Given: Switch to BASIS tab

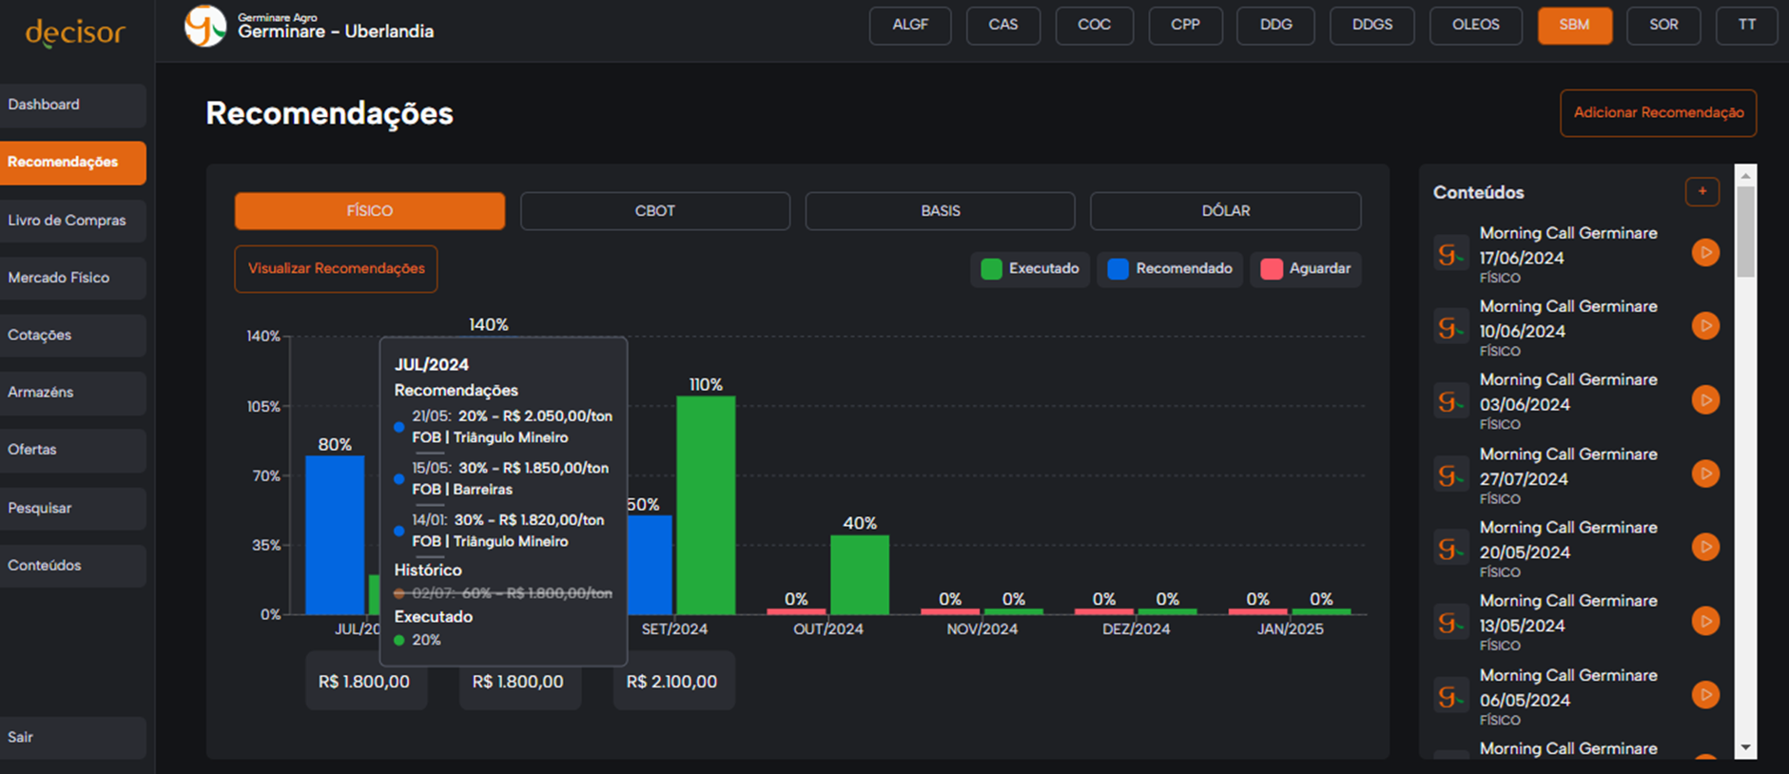Looking at the screenshot, I should pyautogui.click(x=941, y=211).
